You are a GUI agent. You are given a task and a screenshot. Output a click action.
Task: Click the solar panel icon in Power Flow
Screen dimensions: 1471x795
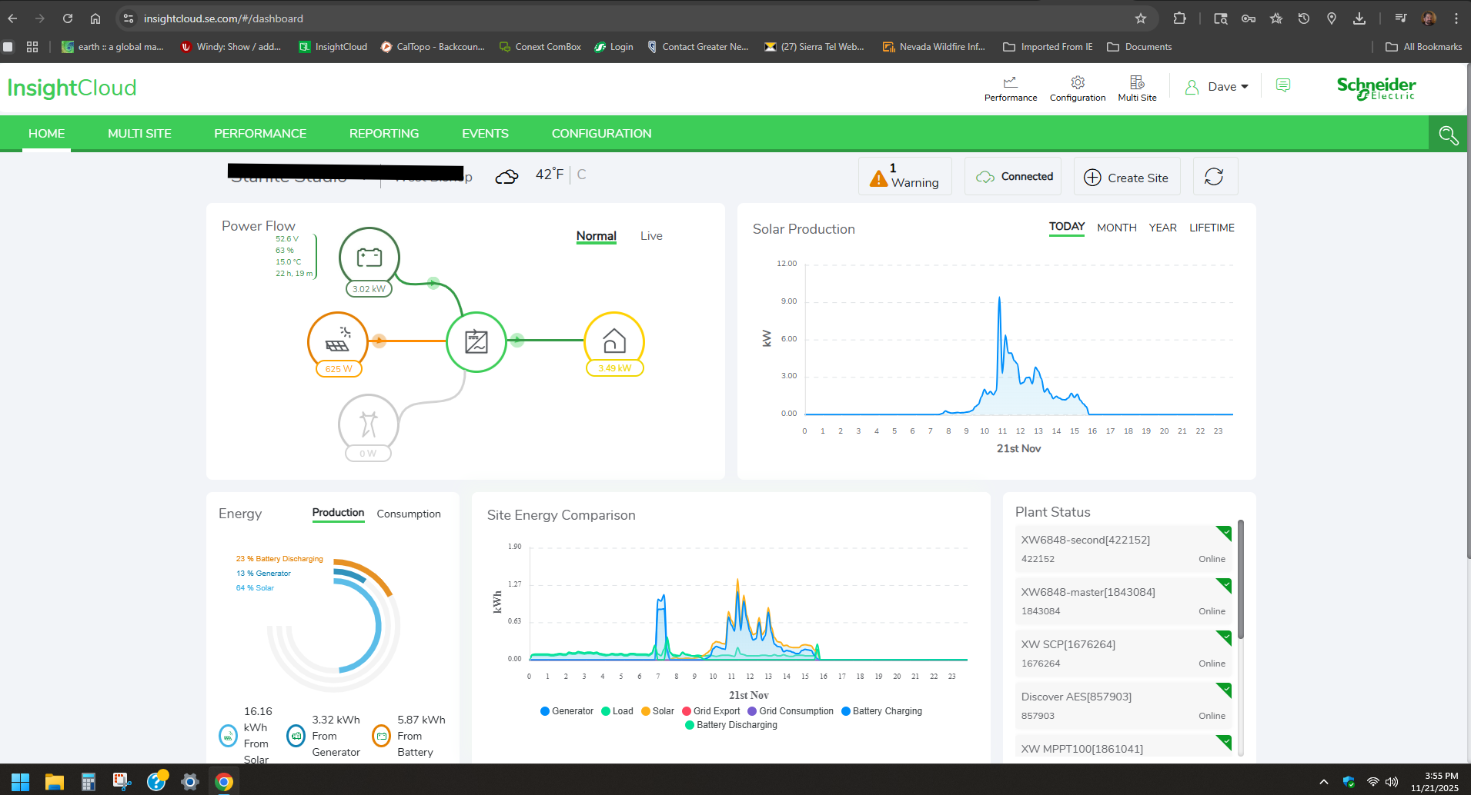click(337, 341)
